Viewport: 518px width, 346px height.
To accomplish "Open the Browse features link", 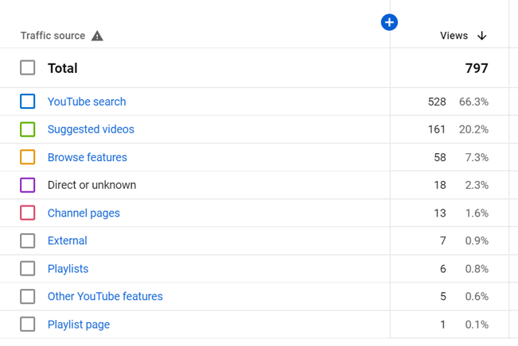I will [88, 157].
